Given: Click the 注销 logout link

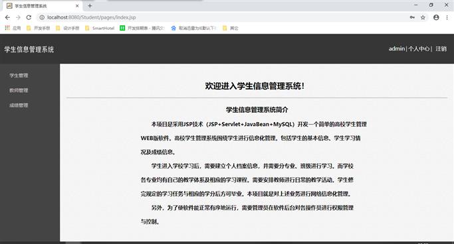Looking at the screenshot, I should 441,49.
